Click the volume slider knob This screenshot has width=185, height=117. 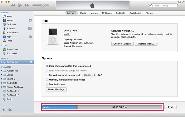point(43,5)
